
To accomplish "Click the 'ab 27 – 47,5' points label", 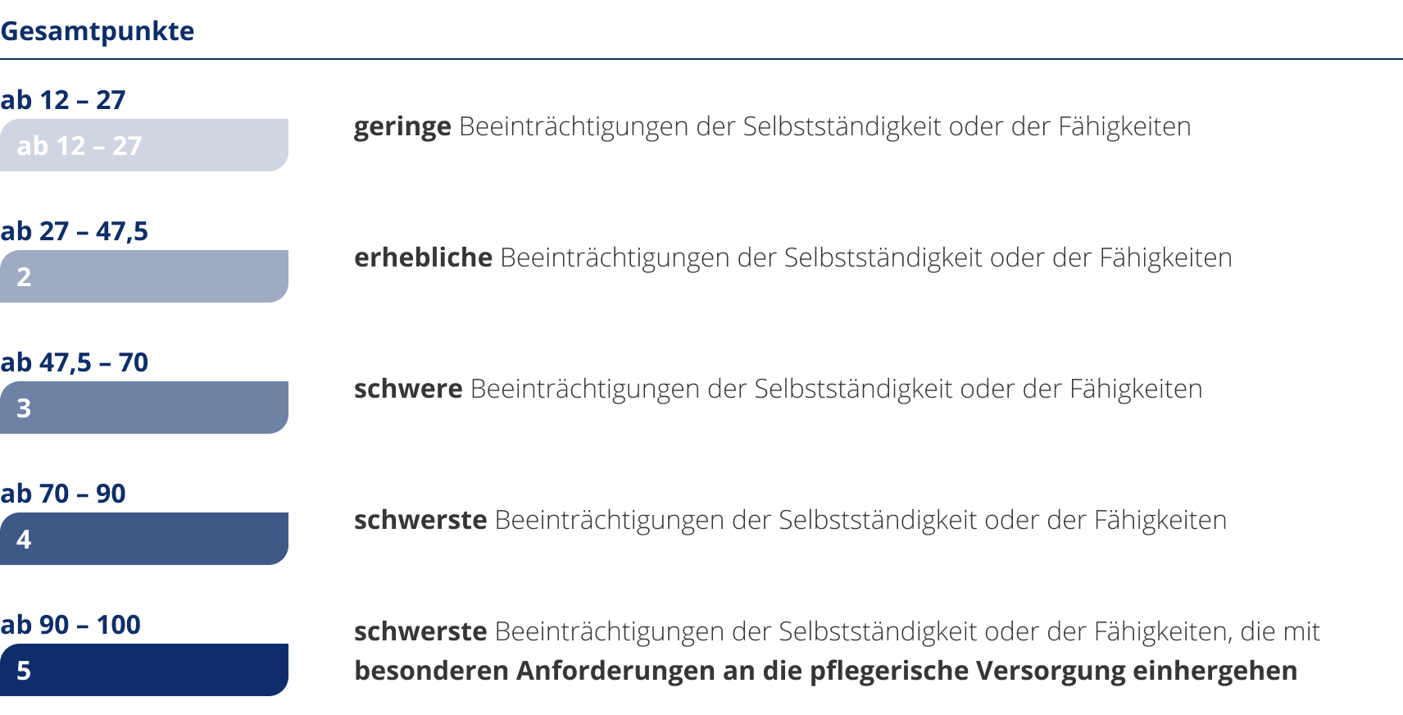I will tap(75, 231).
